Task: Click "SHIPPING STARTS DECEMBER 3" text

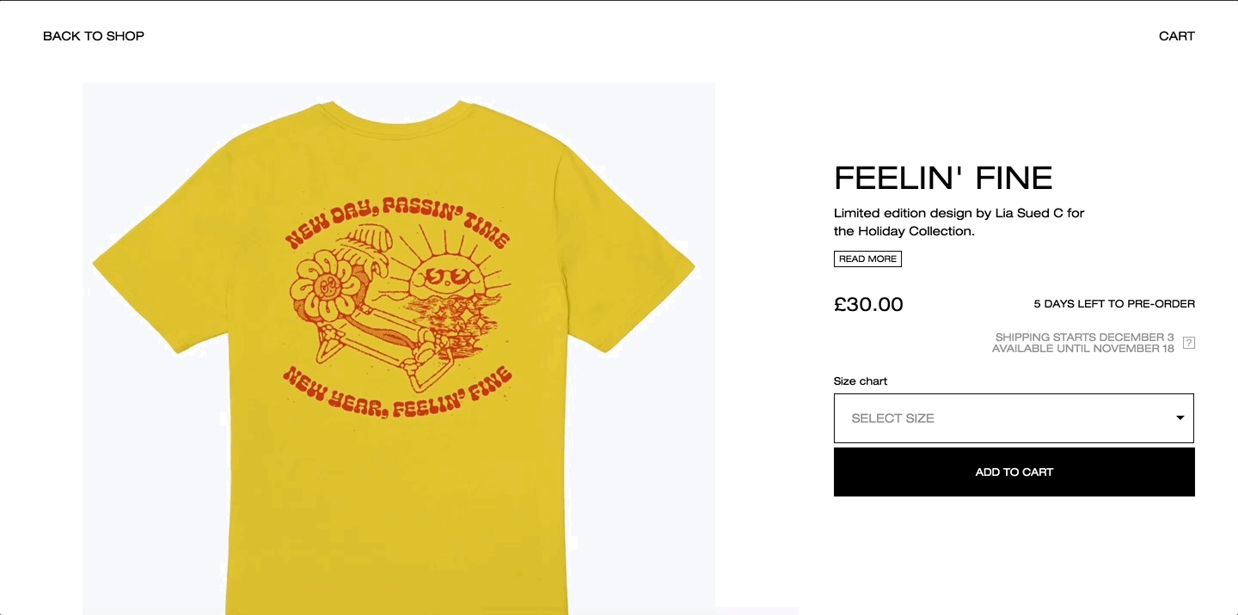Action: 1084,338
